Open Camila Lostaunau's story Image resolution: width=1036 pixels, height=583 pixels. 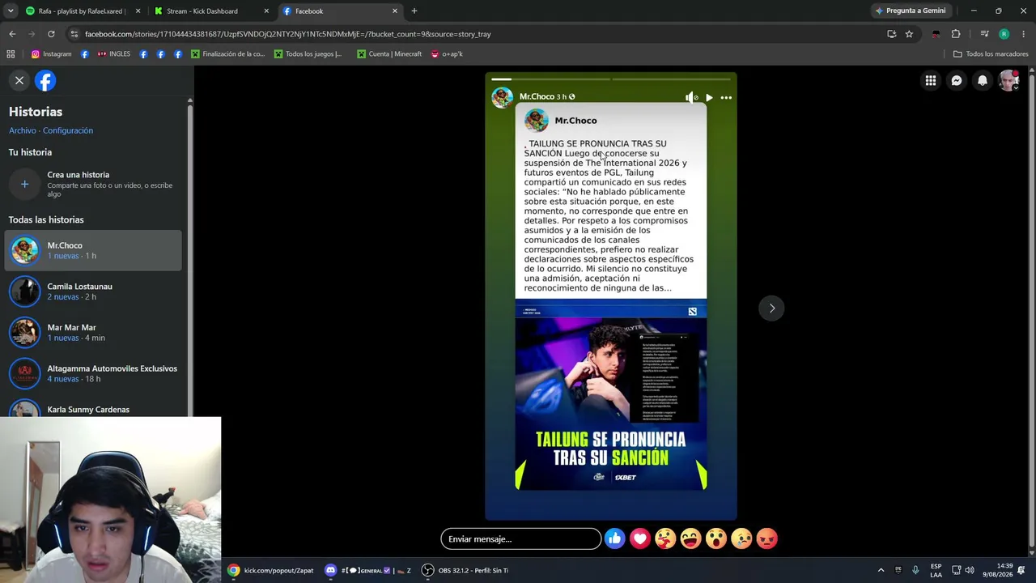tap(93, 291)
